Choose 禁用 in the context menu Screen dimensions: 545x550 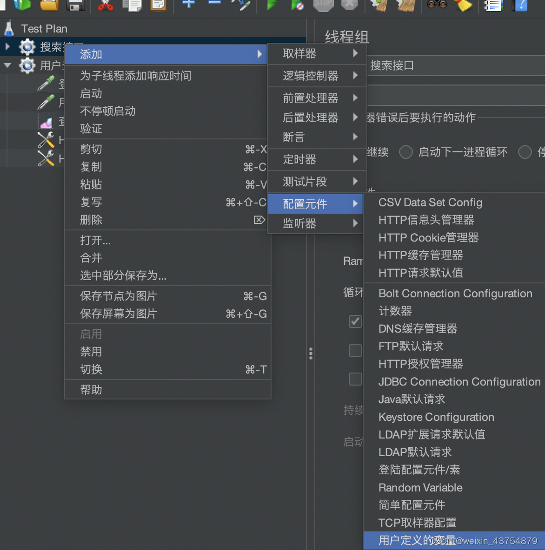[x=168, y=352]
